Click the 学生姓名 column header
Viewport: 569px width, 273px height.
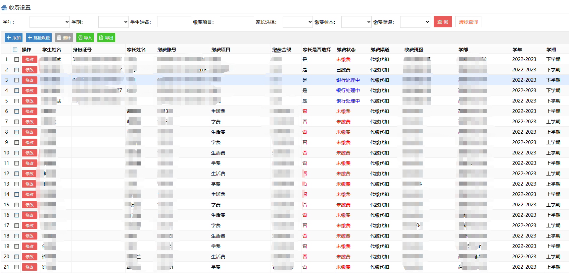coord(52,50)
